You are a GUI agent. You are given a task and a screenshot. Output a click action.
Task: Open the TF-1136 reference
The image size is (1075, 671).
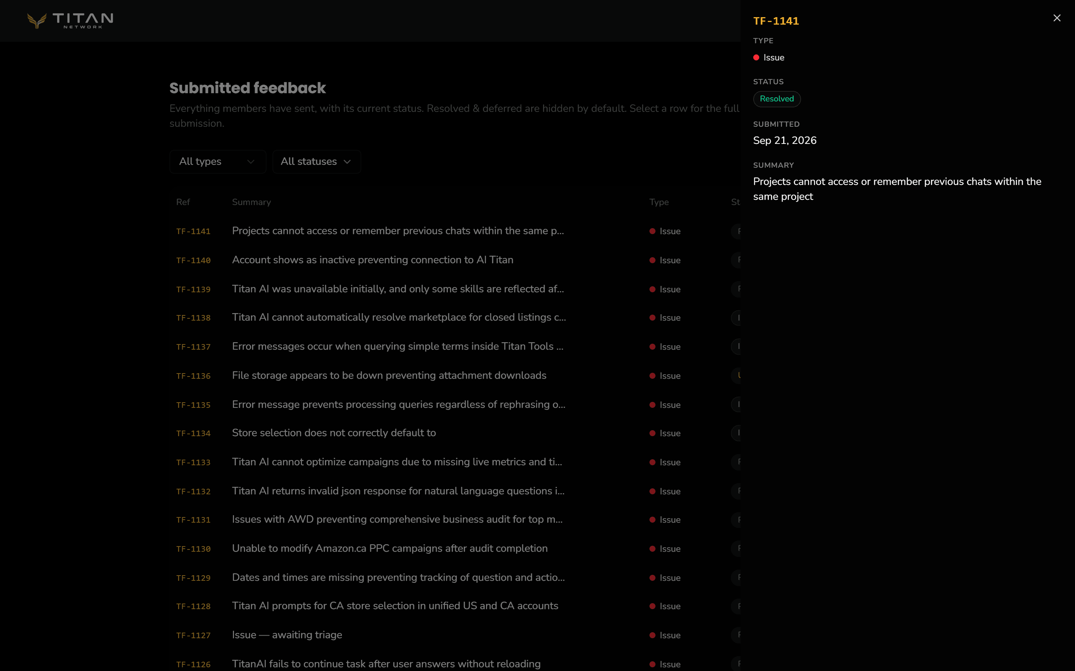193,376
